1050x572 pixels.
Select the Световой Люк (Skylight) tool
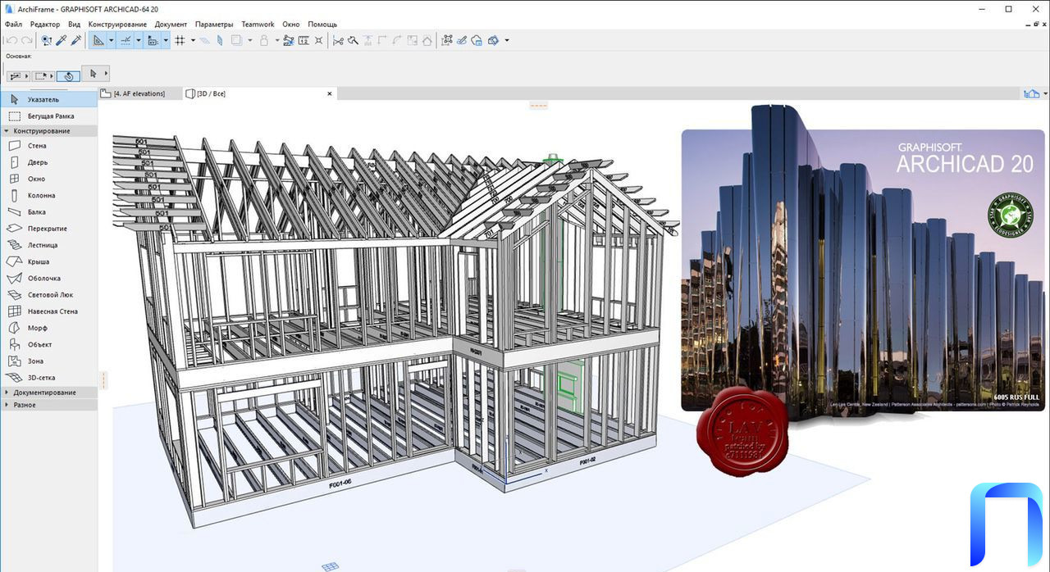pyautogui.click(x=48, y=295)
